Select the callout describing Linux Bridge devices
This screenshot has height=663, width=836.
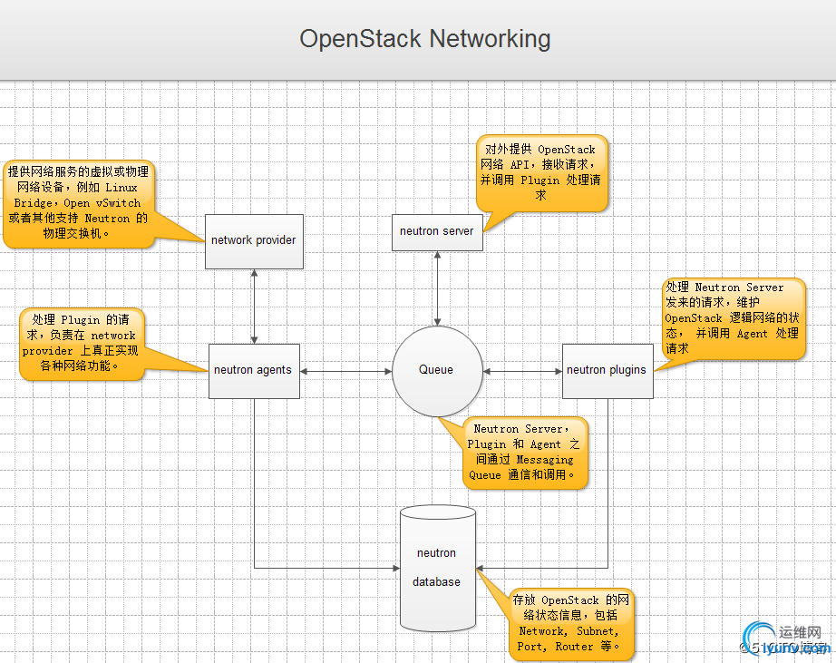[79, 203]
